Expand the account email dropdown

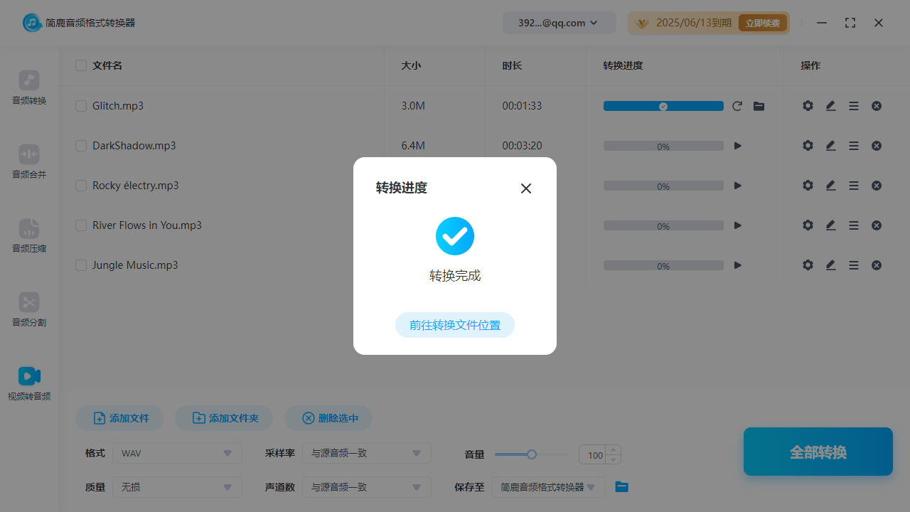click(559, 23)
